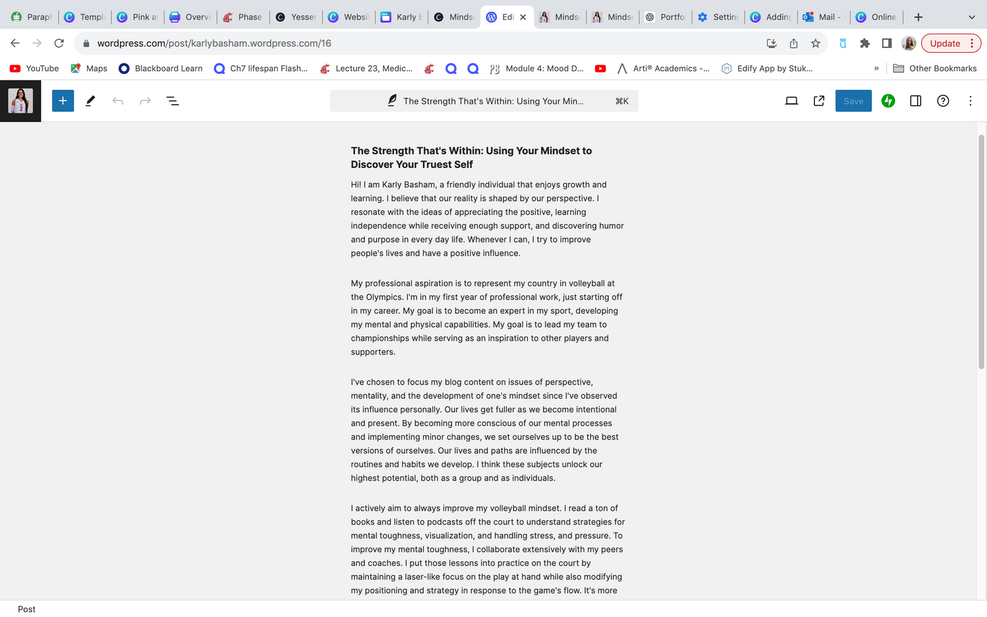Click the block inserter plus button
Image resolution: width=987 pixels, height=617 pixels.
62,101
